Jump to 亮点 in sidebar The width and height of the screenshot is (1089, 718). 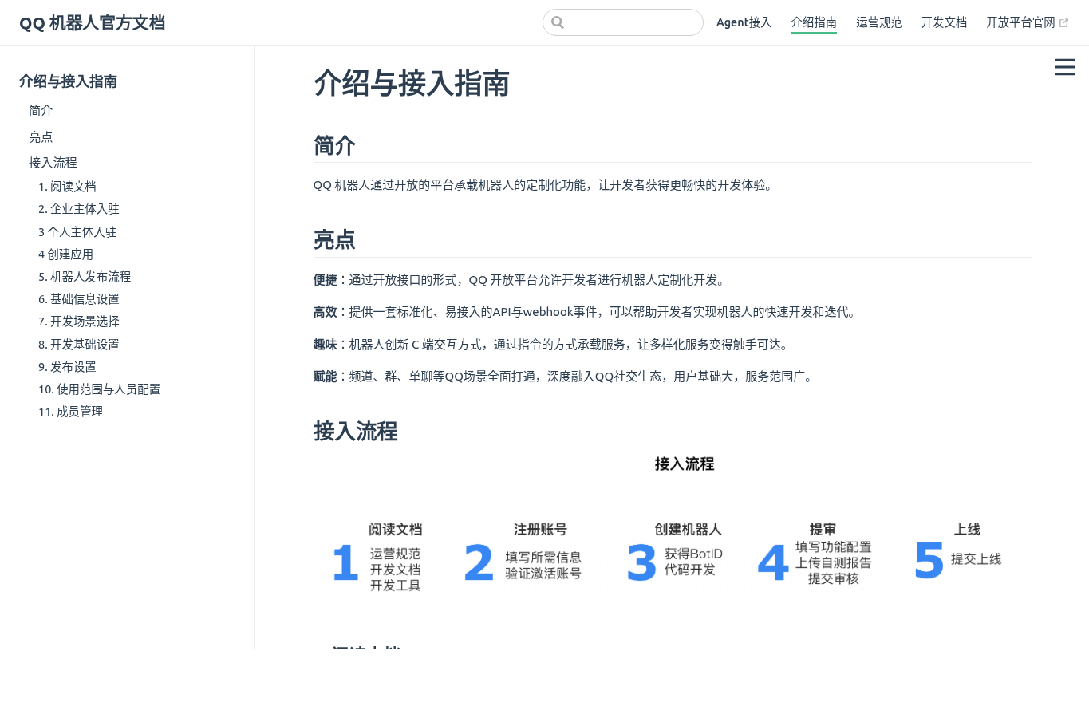coord(41,137)
